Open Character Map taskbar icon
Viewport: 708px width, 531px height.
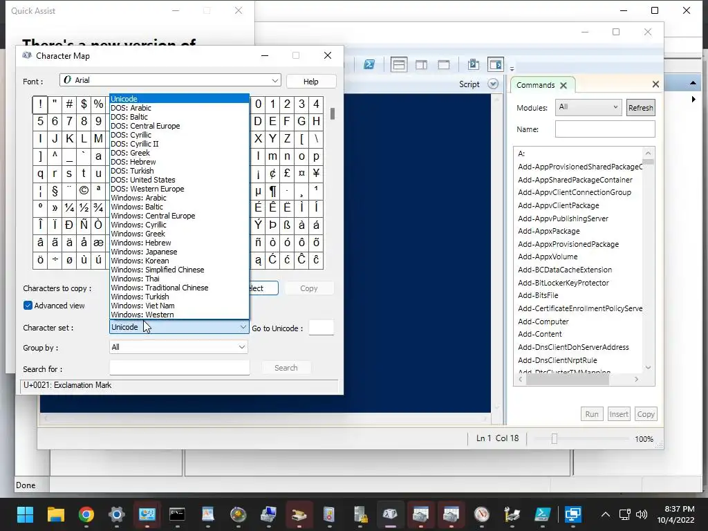click(x=390, y=514)
